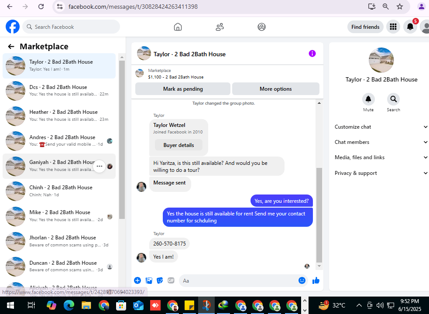Search in conversation magnifier icon
429x314 pixels.
[x=394, y=99]
